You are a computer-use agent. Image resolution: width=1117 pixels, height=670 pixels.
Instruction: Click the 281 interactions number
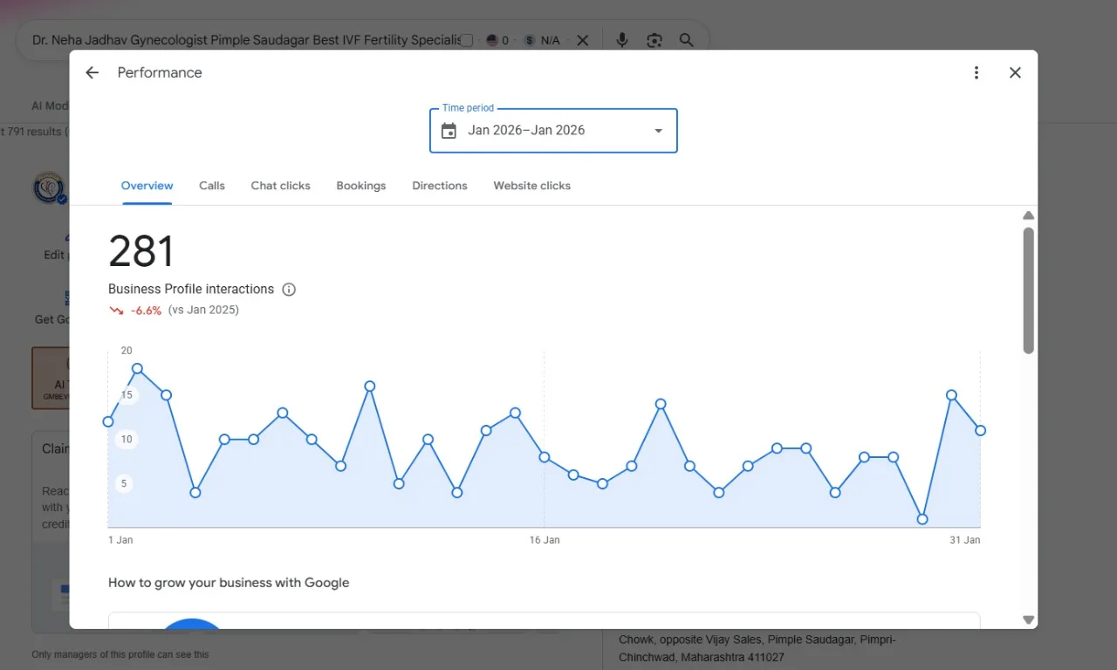(141, 251)
